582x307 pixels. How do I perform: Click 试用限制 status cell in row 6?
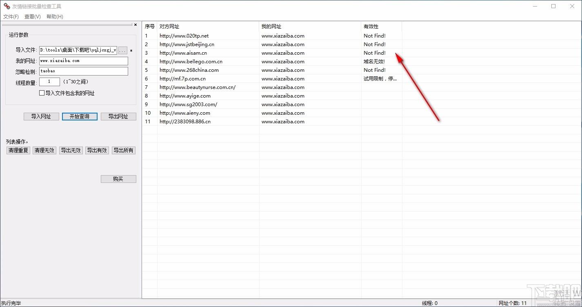click(380, 79)
